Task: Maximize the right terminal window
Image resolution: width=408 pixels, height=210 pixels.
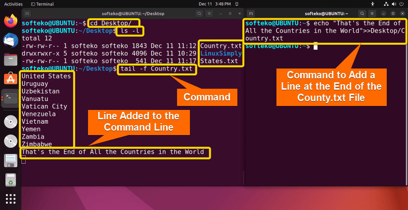Action: coord(393,13)
